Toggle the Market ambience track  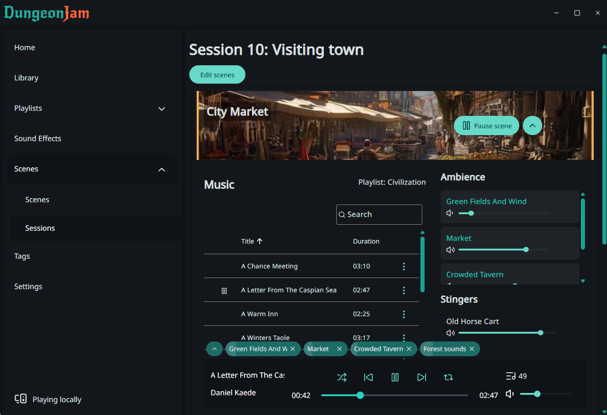(459, 238)
